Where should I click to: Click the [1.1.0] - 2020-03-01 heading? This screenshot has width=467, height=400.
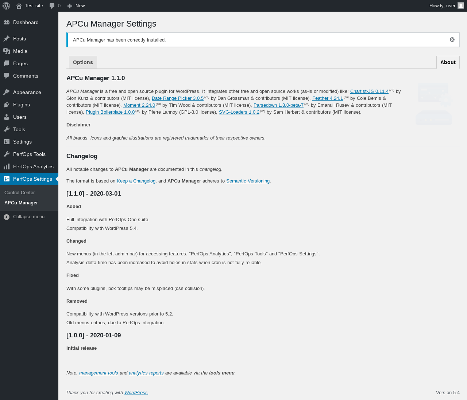(x=93, y=194)
